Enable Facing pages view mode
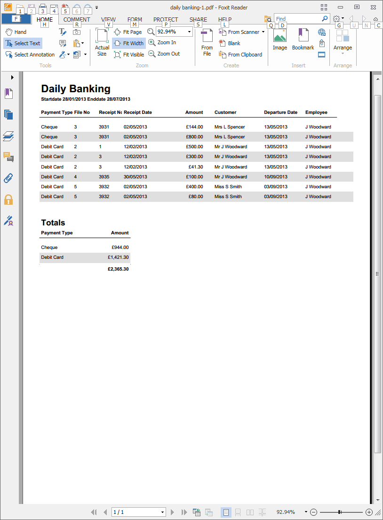 pyautogui.click(x=250, y=512)
